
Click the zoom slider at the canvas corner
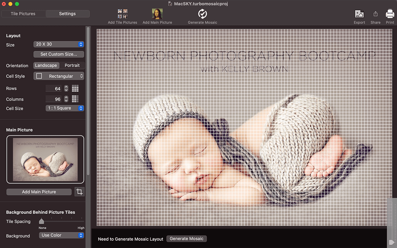(x=392, y=222)
